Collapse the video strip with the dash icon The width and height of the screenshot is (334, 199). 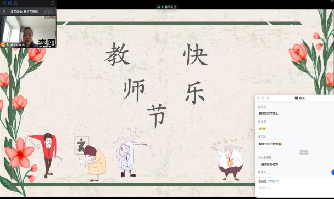(x=4, y=3)
